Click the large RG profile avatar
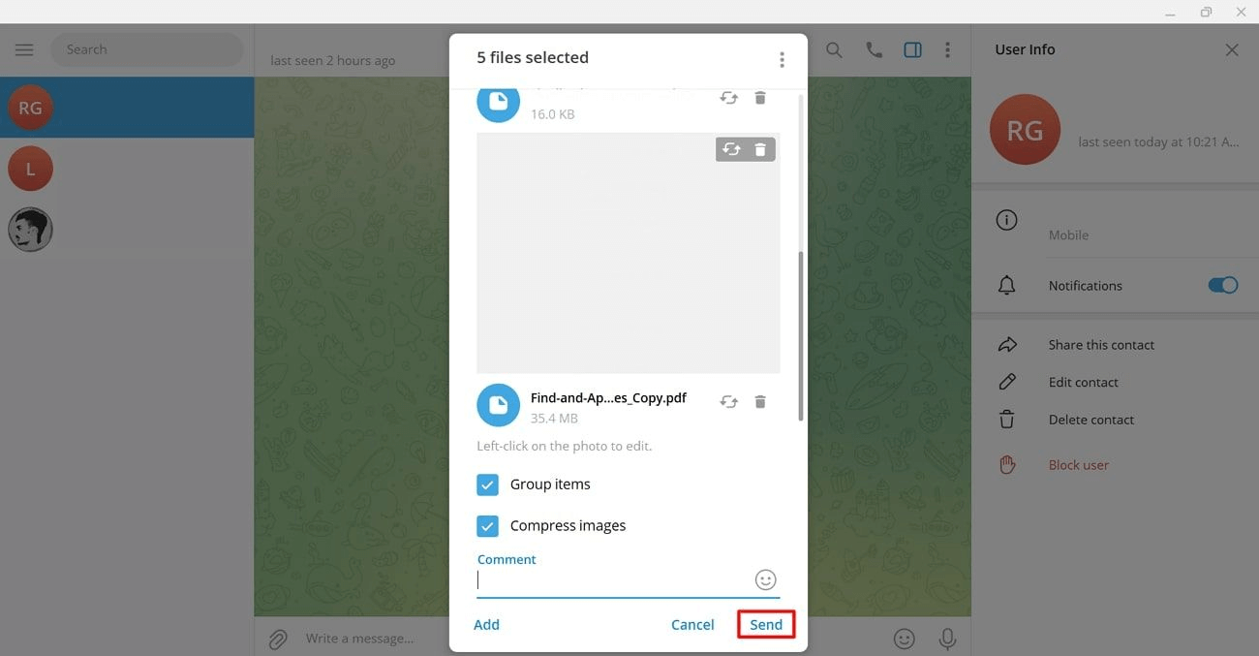The image size is (1259, 656). pyautogui.click(x=1025, y=130)
